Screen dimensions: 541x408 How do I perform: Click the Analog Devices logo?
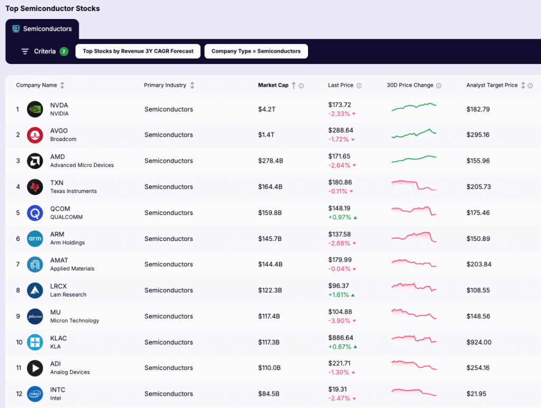(x=35, y=368)
